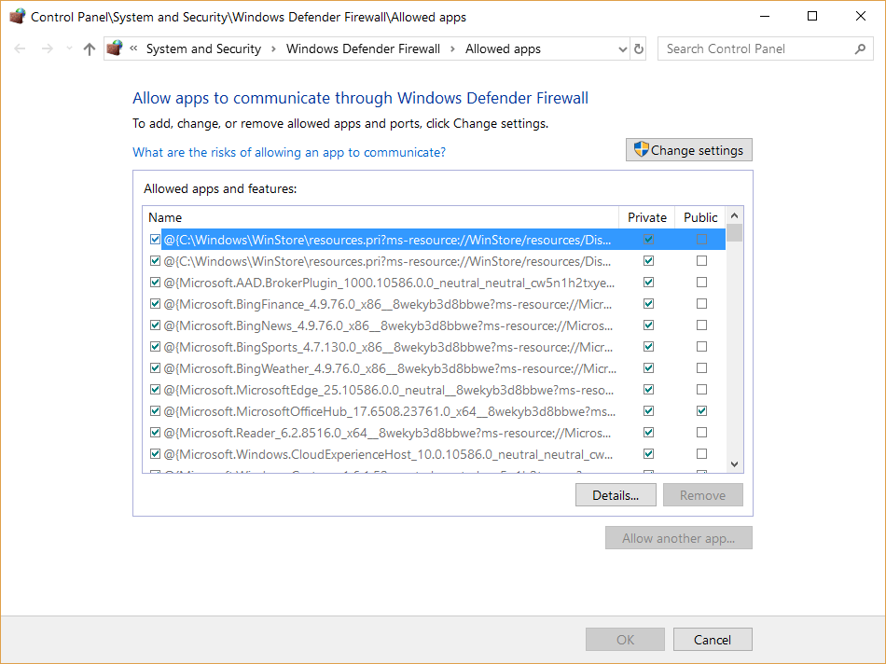Select the Microsoft.AAD.BrokerPlugin_1000.10586 row
The image size is (886, 664).
pyautogui.click(x=434, y=283)
